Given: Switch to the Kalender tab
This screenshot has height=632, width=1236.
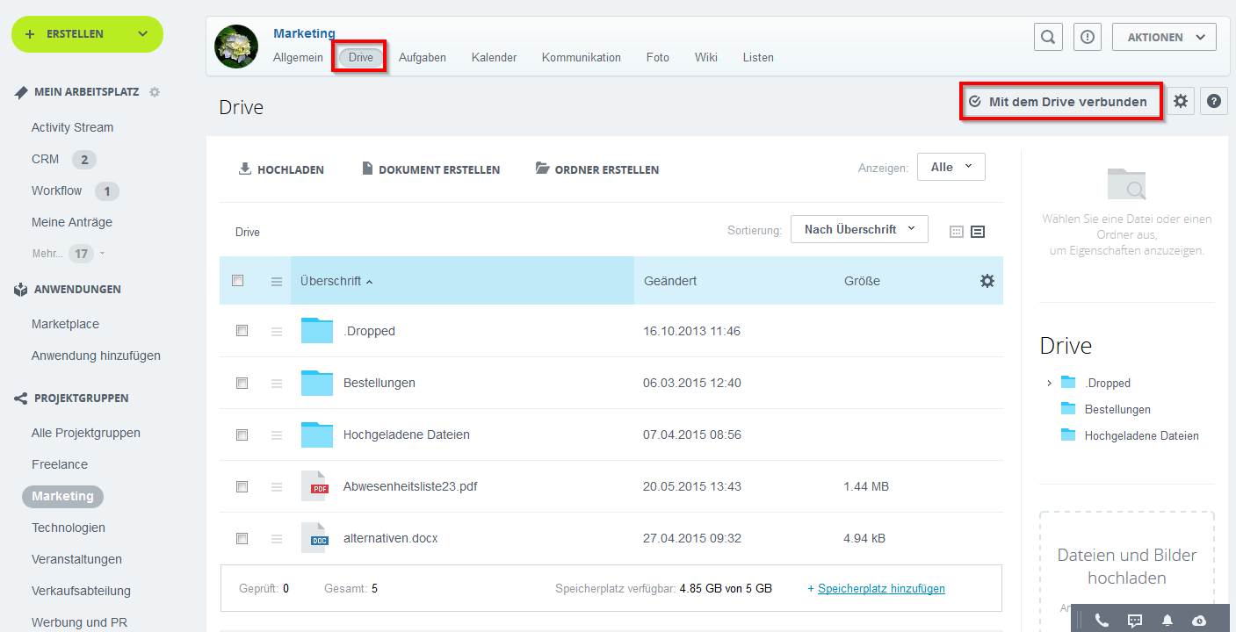Looking at the screenshot, I should (x=494, y=57).
